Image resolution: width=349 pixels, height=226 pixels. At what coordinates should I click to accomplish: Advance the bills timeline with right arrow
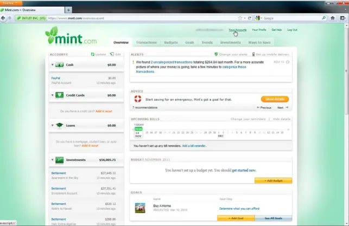pos(288,130)
